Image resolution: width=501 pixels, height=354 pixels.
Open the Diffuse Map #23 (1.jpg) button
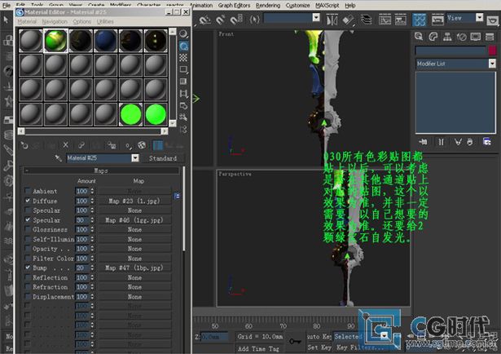pos(134,201)
